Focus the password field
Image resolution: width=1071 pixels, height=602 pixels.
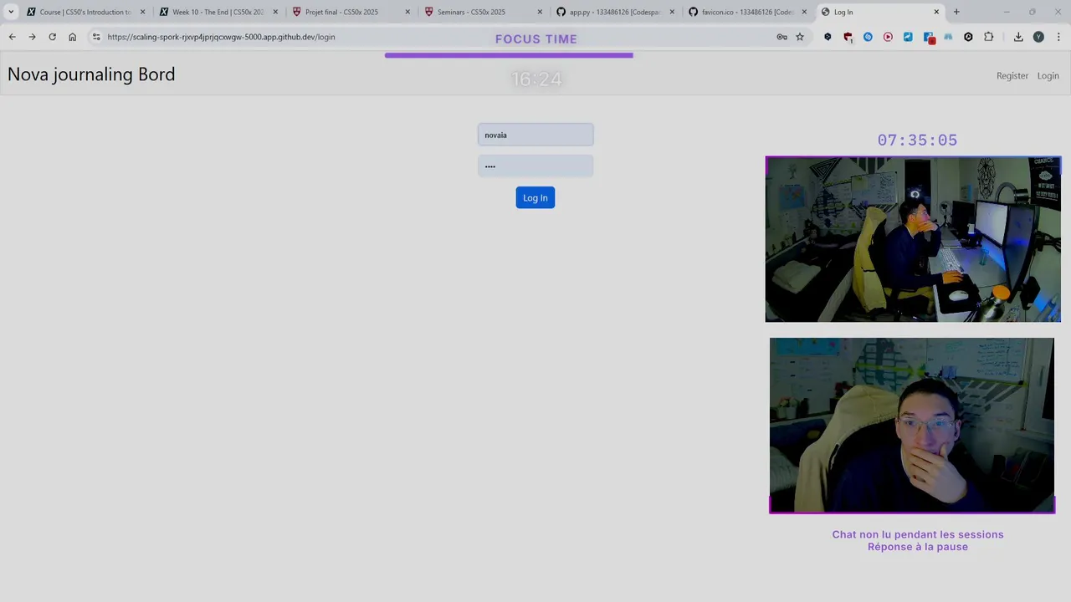point(535,166)
